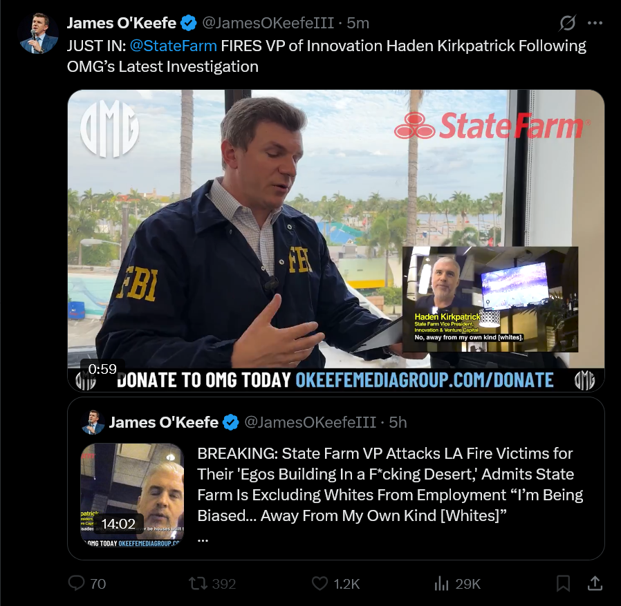Open the three-dot more options menu

[595, 23]
